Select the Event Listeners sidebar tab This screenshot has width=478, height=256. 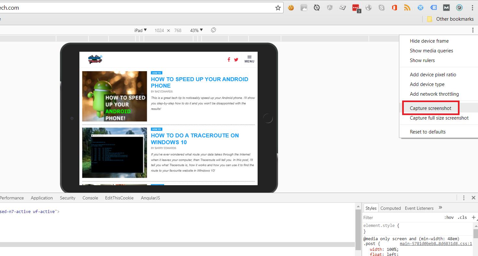coord(419,208)
